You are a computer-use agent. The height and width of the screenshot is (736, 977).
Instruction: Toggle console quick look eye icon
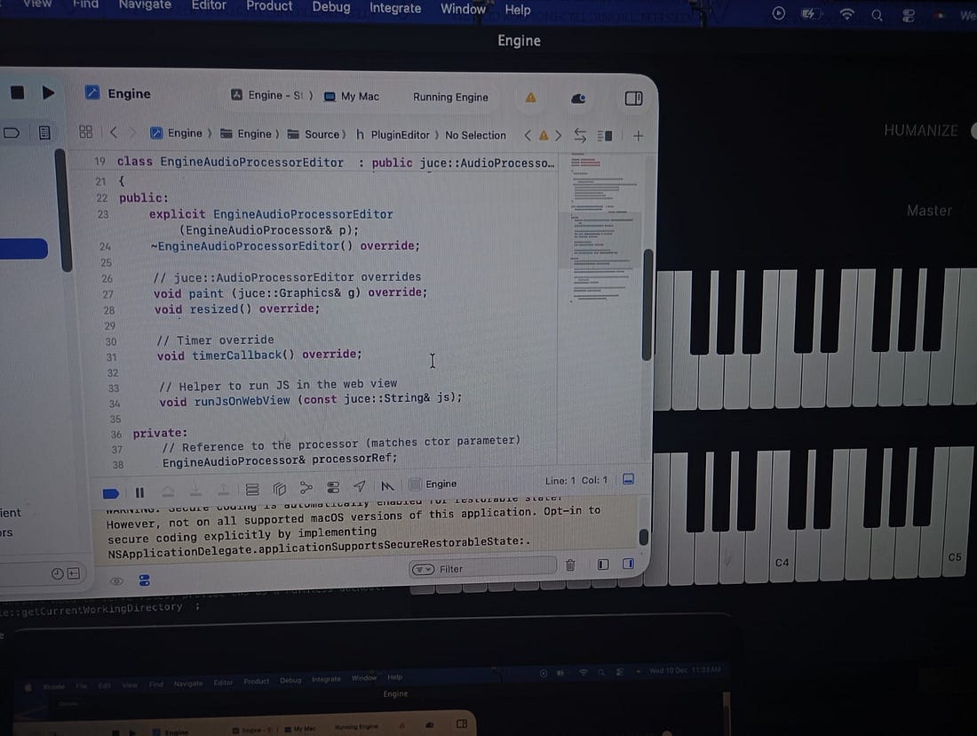click(116, 581)
